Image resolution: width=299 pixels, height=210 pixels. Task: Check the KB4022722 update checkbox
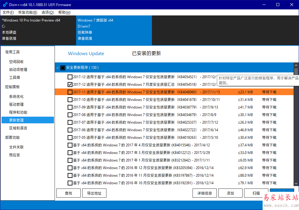pos(70,130)
